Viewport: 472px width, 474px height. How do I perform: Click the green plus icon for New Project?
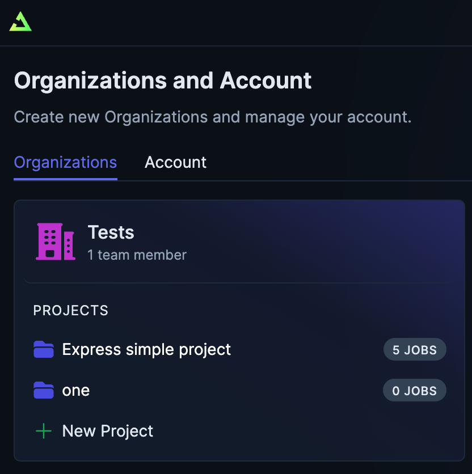pyautogui.click(x=44, y=431)
